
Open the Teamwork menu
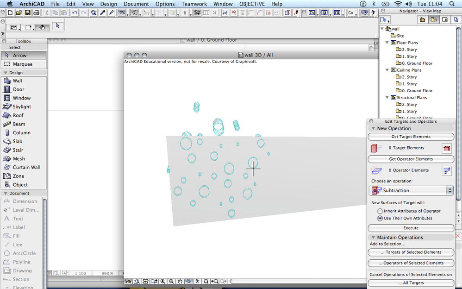[x=194, y=4]
